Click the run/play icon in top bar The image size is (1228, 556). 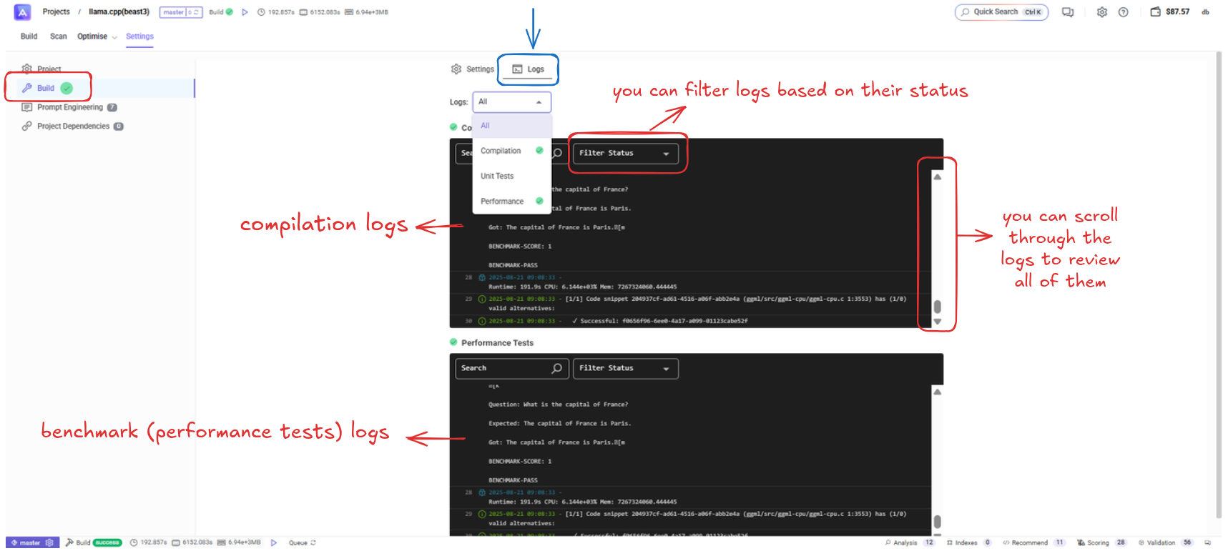pos(245,12)
